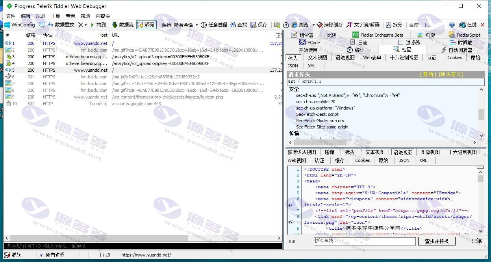Open the 文字编/解码 text wizard
The image size is (491, 262).
(363, 24)
